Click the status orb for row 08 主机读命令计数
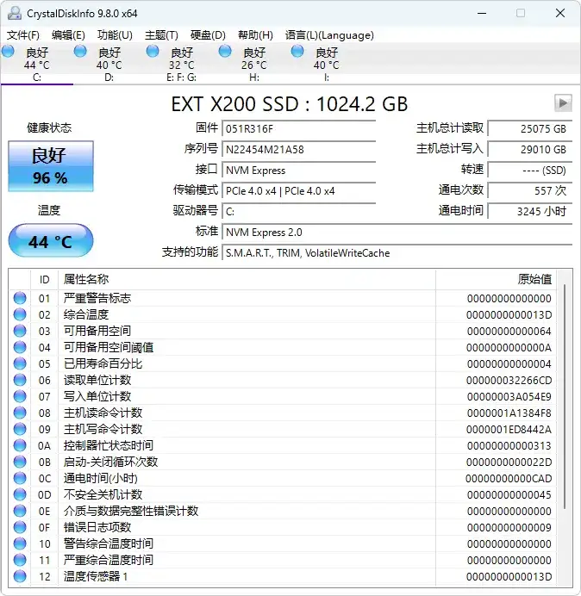This screenshot has width=581, height=596. coord(20,413)
